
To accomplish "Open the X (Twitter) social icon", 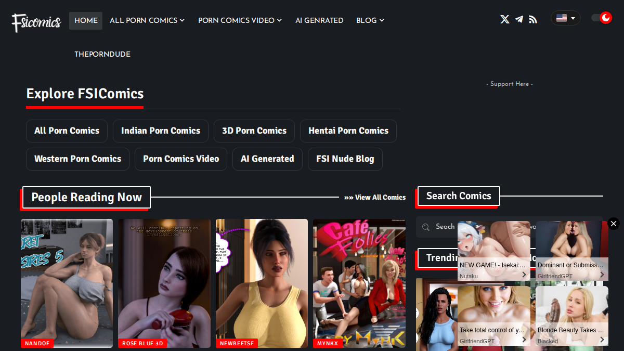I will 505,19.
